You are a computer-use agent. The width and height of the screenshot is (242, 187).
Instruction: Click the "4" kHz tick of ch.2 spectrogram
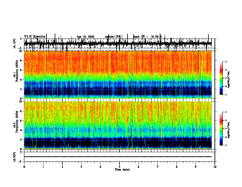coord(21,130)
